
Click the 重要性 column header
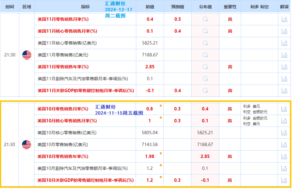coord(230,7)
